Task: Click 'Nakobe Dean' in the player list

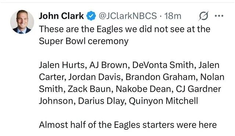Action: click(143, 89)
